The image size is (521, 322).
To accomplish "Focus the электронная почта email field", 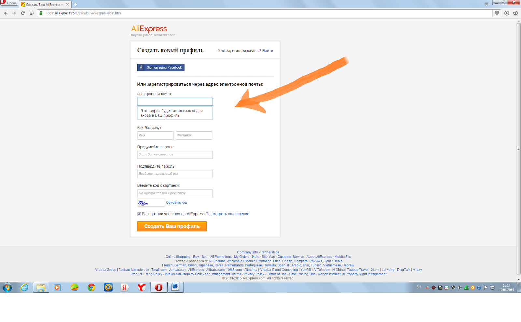I will [175, 101].
